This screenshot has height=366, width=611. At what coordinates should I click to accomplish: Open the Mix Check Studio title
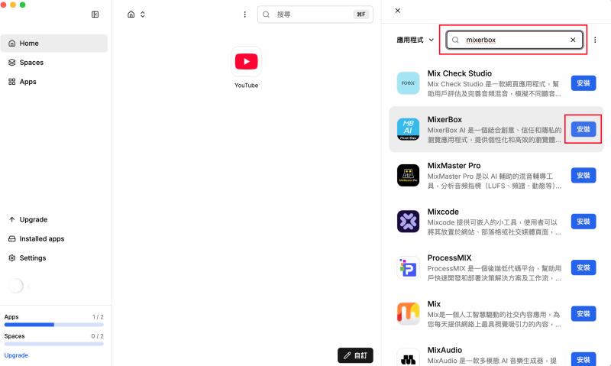coord(460,73)
